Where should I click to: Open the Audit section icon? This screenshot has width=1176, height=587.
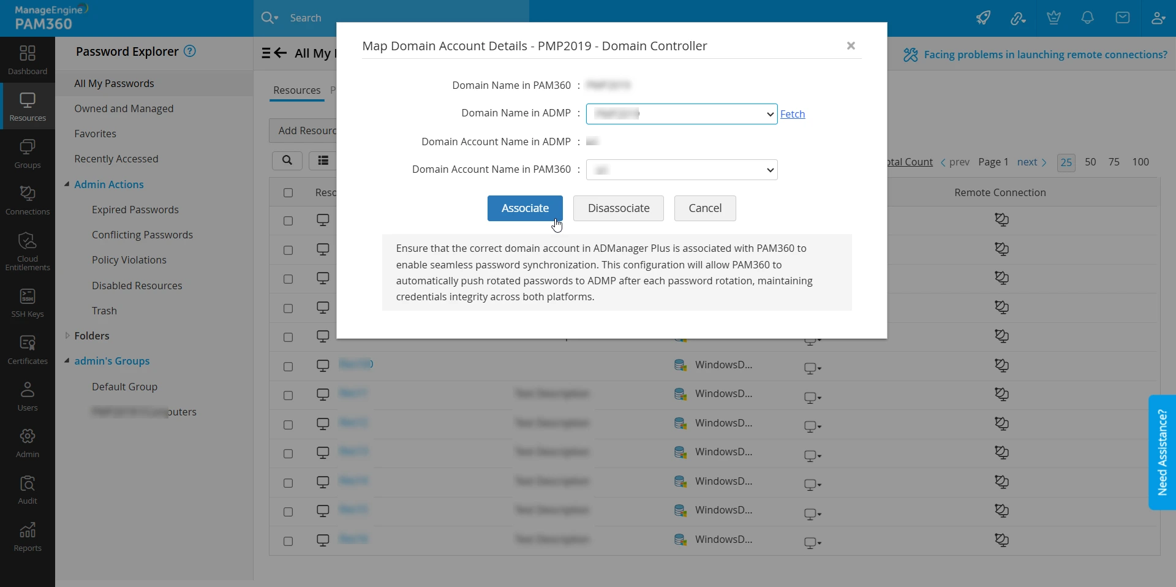[x=28, y=490]
